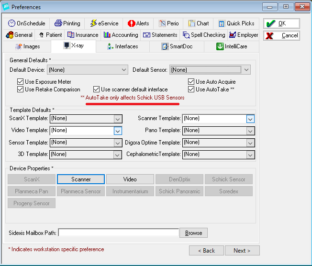Image resolution: width=312 pixels, height=266 pixels.
Task: Expand the Pano Template combo box
Action: click(x=219, y=131)
